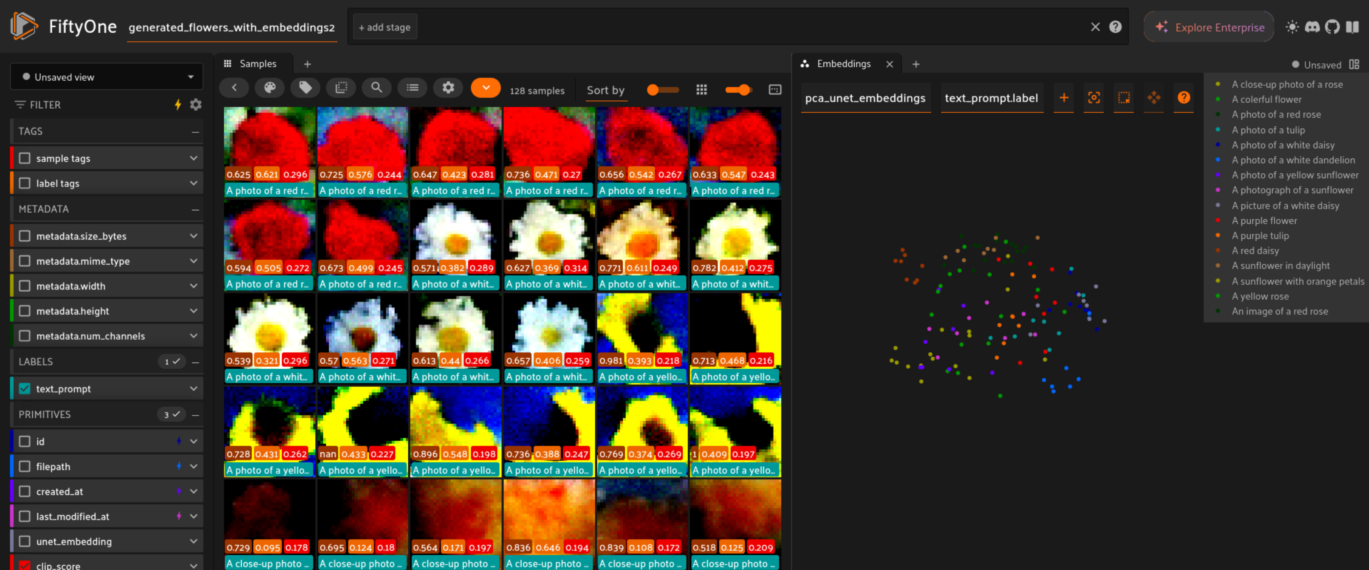Click the Explore Enterprise button
The image size is (1369, 570).
coord(1209,27)
